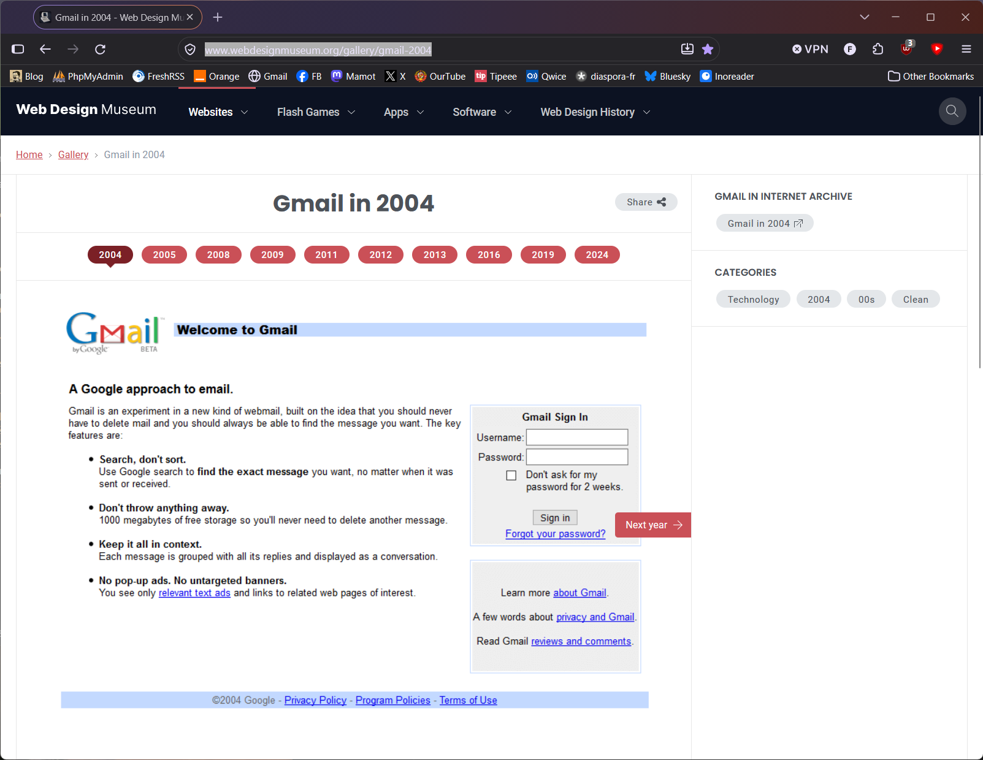Select the 2011 year tab
The width and height of the screenshot is (983, 760).
(x=327, y=255)
